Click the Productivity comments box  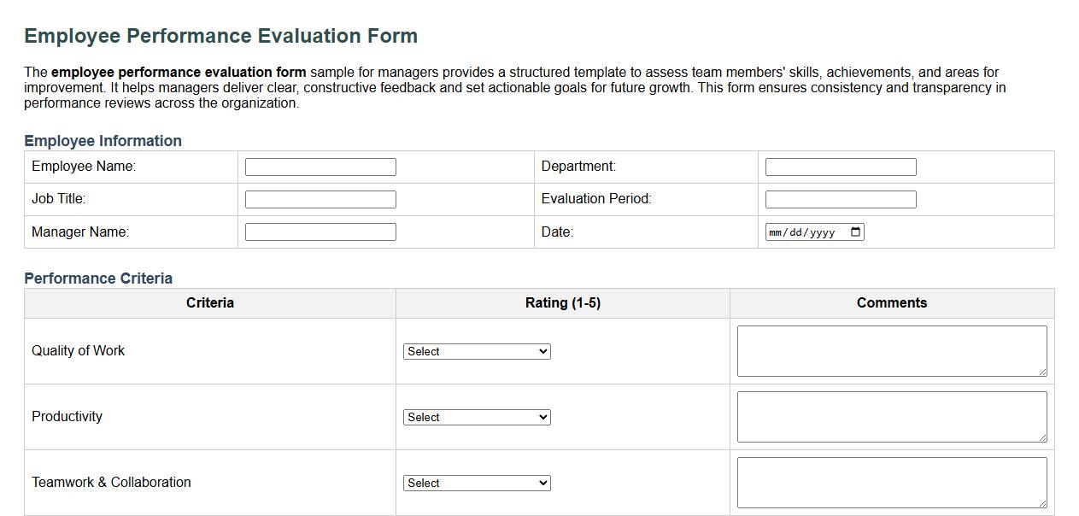(891, 416)
